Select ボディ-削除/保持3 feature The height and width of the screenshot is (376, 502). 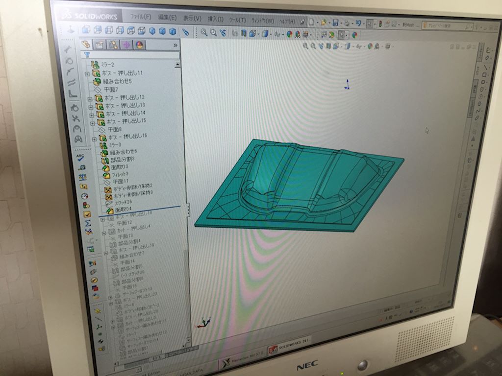tap(129, 195)
